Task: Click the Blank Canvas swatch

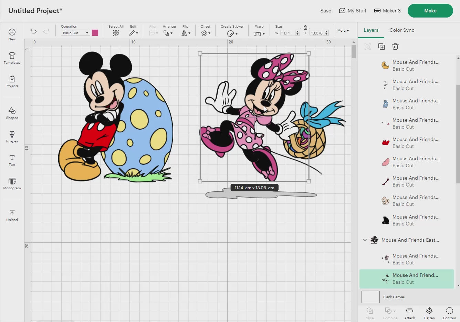Action: pos(370,297)
